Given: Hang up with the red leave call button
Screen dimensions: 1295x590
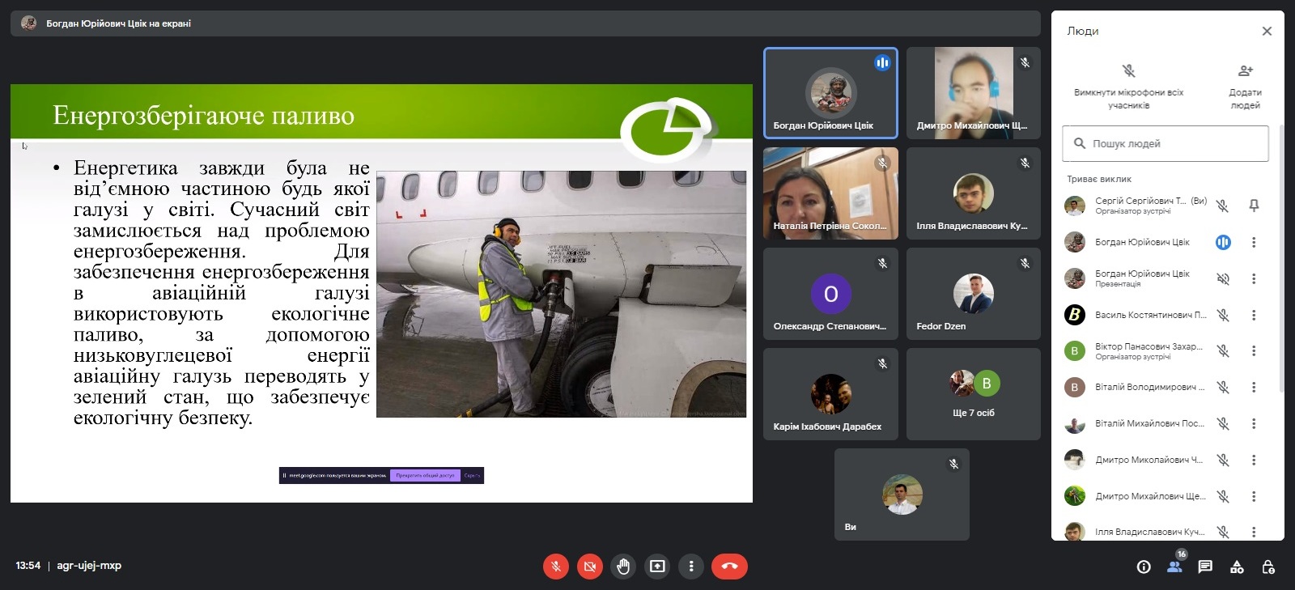Looking at the screenshot, I should tap(729, 567).
